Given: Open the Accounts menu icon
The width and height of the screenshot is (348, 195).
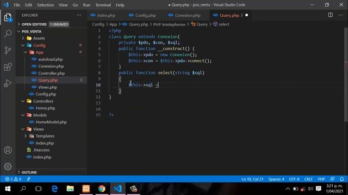Looking at the screenshot, I should [8, 150].
